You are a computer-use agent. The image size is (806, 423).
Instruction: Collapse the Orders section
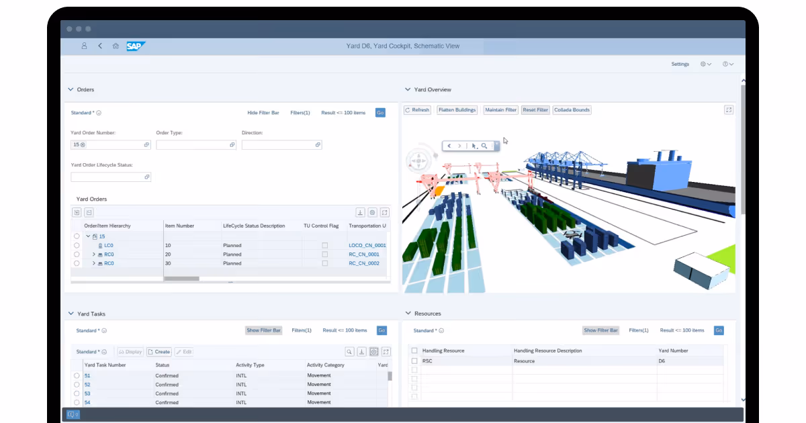(71, 89)
